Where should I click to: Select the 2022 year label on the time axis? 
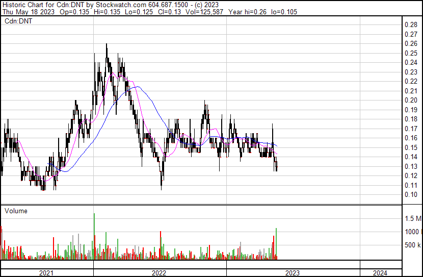(159, 273)
